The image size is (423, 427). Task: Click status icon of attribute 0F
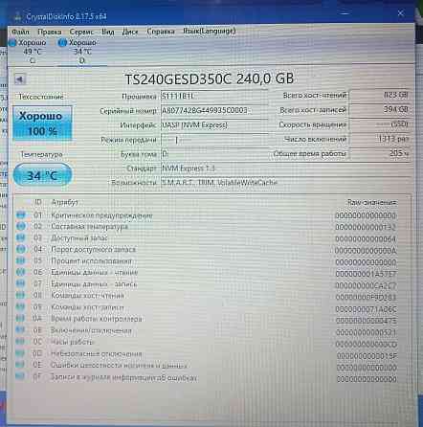(x=20, y=376)
